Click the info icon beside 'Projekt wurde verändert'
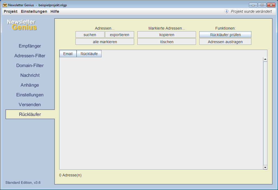 [226, 11]
